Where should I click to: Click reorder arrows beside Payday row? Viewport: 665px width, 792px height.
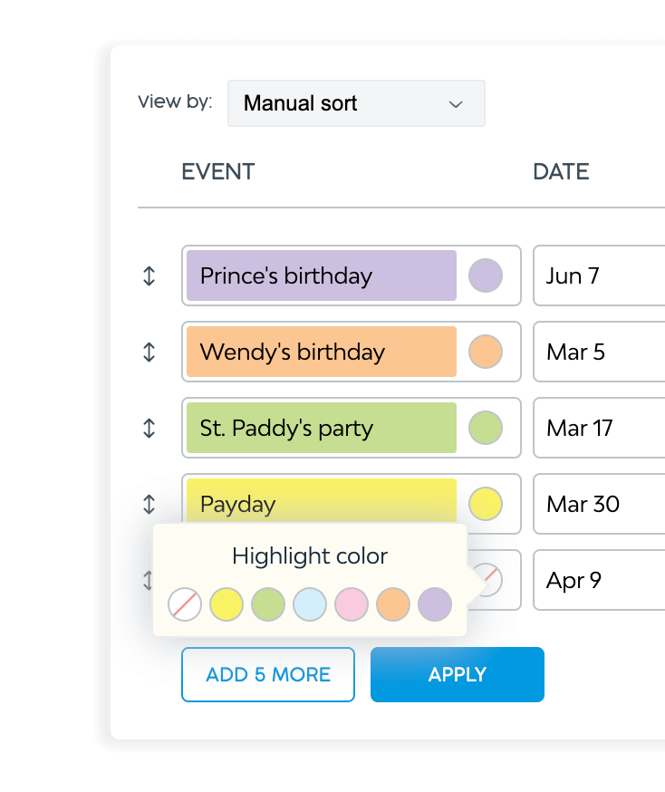point(149,505)
